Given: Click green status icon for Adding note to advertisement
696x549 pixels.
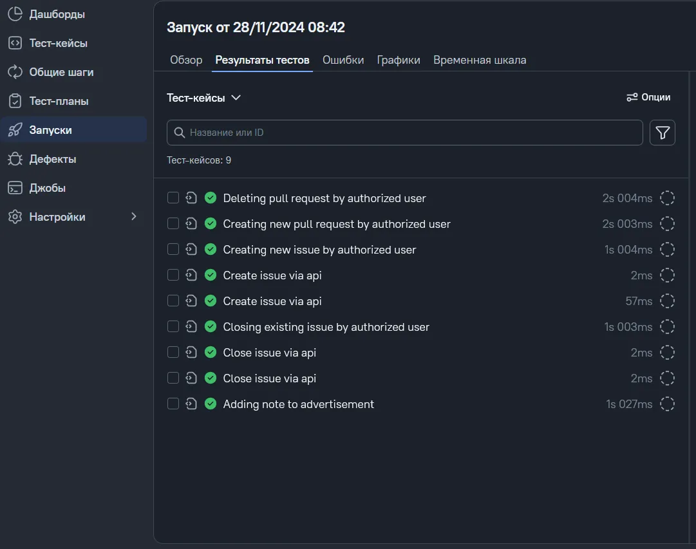Looking at the screenshot, I should 211,404.
